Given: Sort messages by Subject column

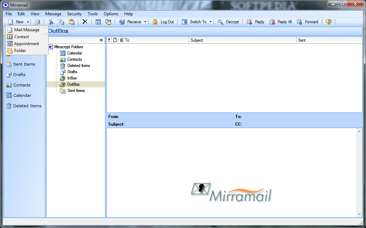Looking at the screenshot, I should (243, 40).
